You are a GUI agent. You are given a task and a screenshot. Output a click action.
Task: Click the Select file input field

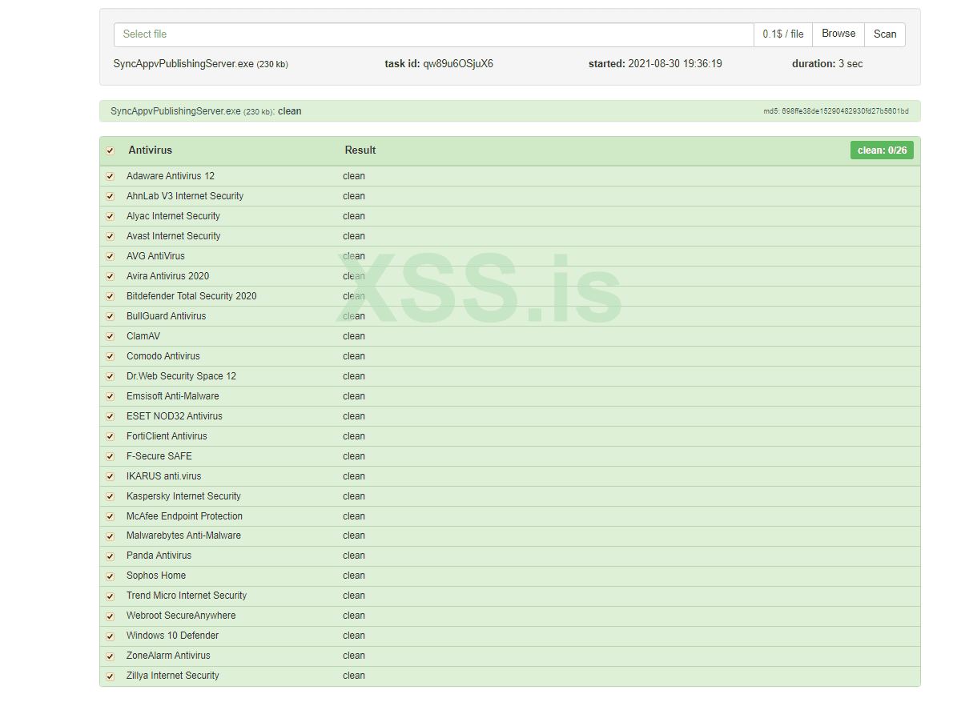click(432, 34)
